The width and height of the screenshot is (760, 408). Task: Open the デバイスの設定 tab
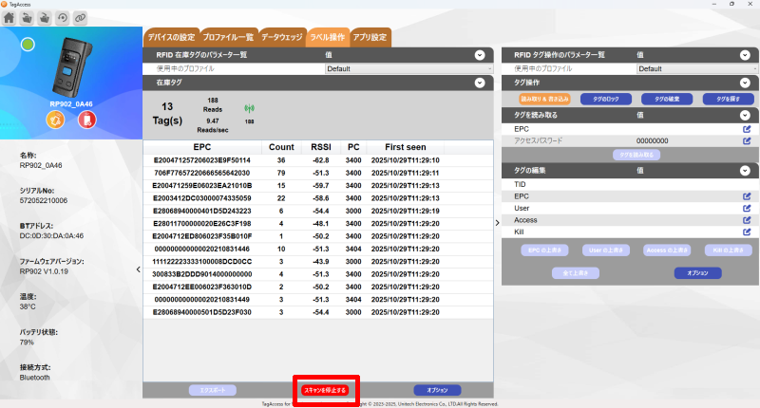click(171, 37)
